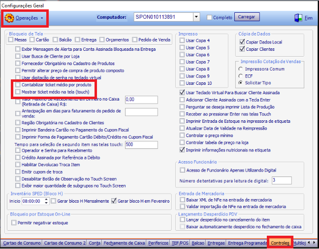319x249 pixels.
Task: Uncheck Imprimir informações nutricionais na etiqueta
Action: (x=182, y=150)
